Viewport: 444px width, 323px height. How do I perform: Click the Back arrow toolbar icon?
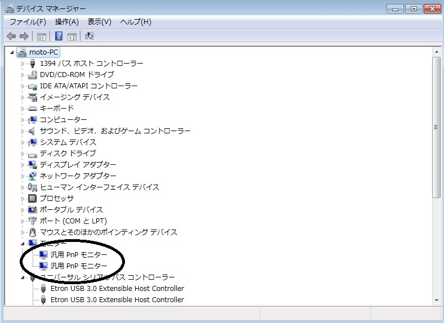pyautogui.click(x=11, y=36)
